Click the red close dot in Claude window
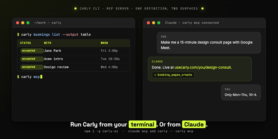This screenshot has height=139, width=278. point(148,23)
